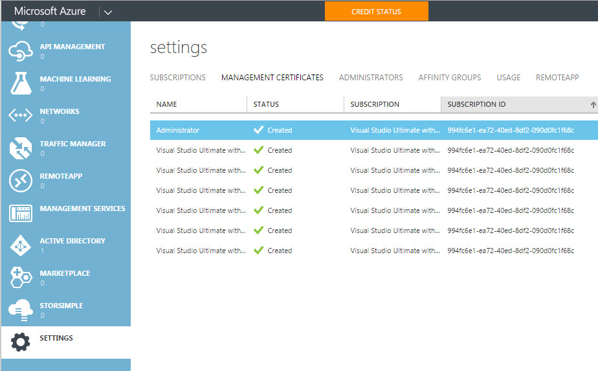Open the Administrators tab
Image resolution: width=598 pixels, height=371 pixels.
coord(371,78)
